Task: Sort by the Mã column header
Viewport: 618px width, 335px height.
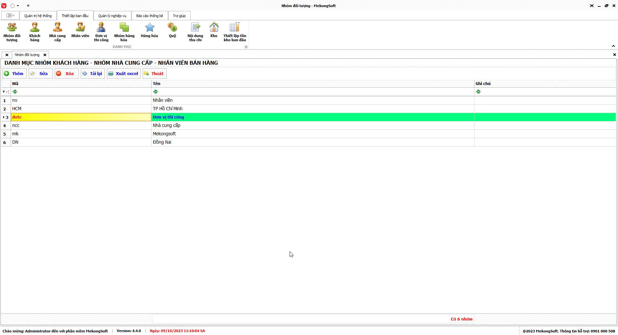Action: pyautogui.click(x=81, y=84)
